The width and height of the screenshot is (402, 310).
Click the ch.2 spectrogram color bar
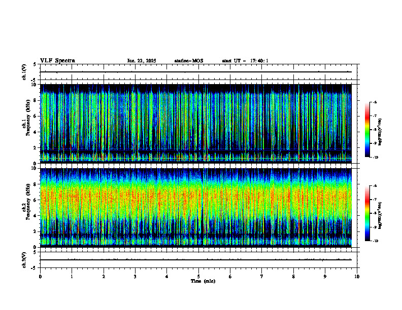coord(367,213)
